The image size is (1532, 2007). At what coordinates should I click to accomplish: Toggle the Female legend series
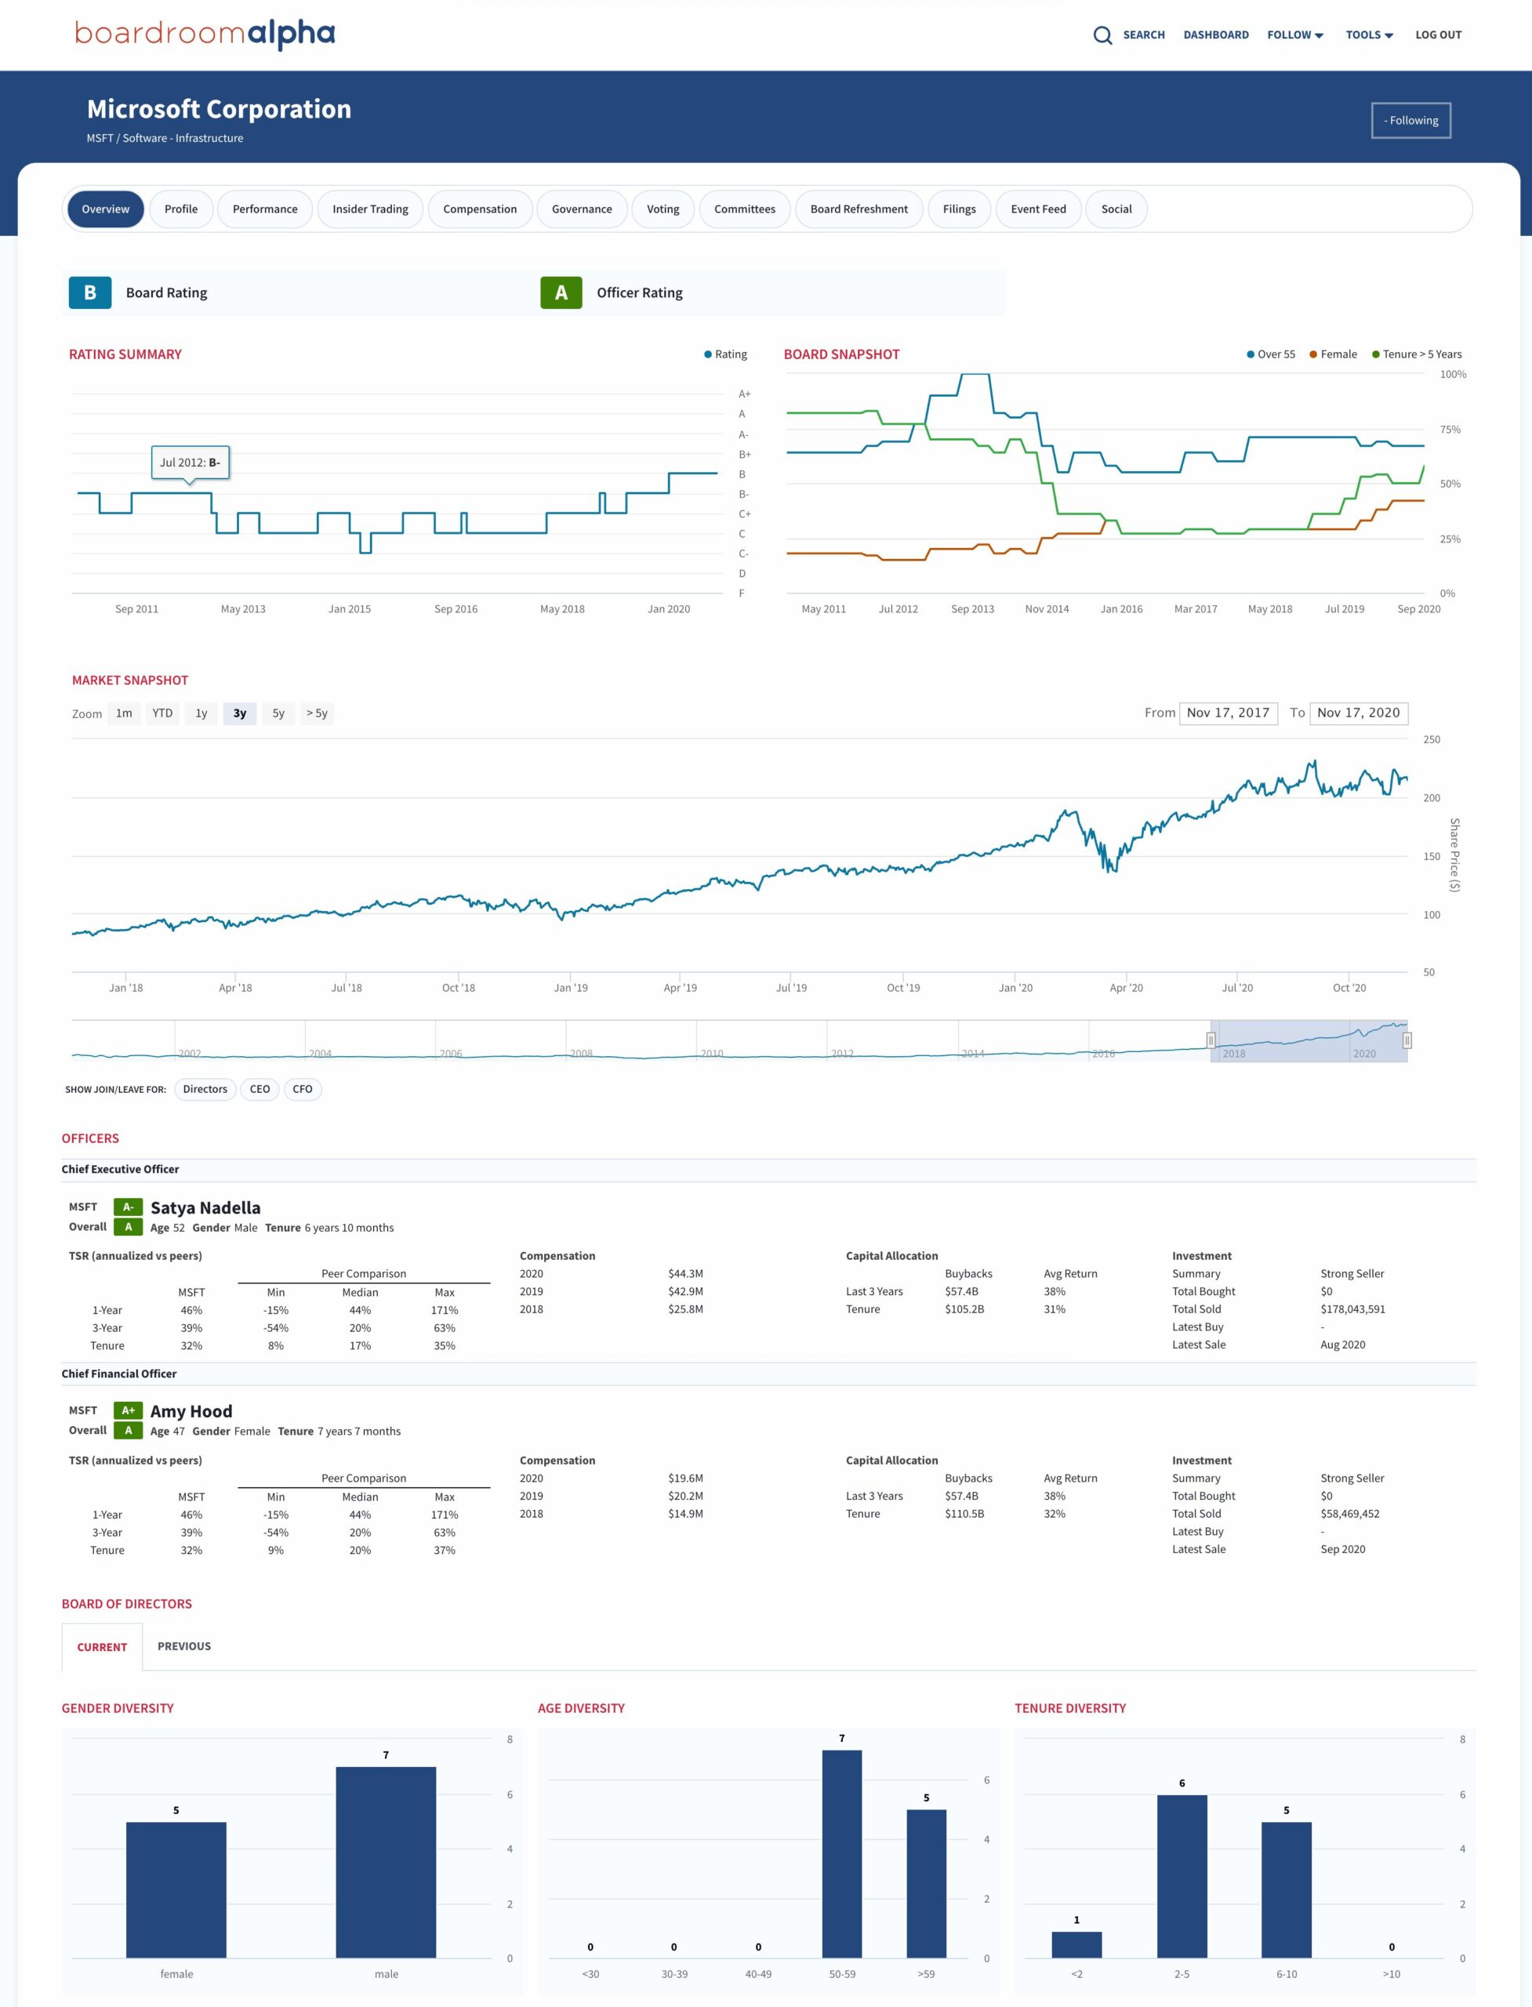click(1333, 354)
